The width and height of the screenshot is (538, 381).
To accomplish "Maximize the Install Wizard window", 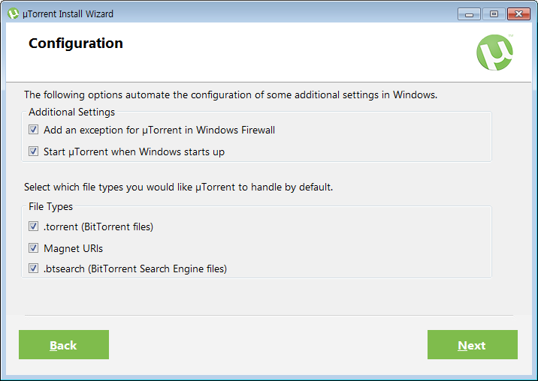I will click(494, 14).
